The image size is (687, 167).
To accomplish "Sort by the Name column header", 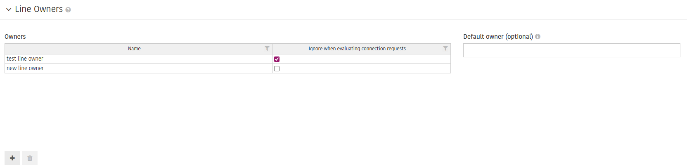I will point(134,49).
